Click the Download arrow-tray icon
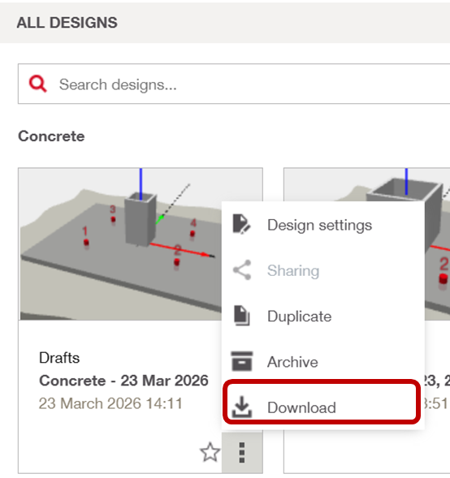Image resolution: width=450 pixels, height=478 pixels. [242, 407]
